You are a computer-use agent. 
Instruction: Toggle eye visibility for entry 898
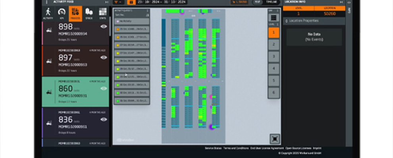pos(104,26)
